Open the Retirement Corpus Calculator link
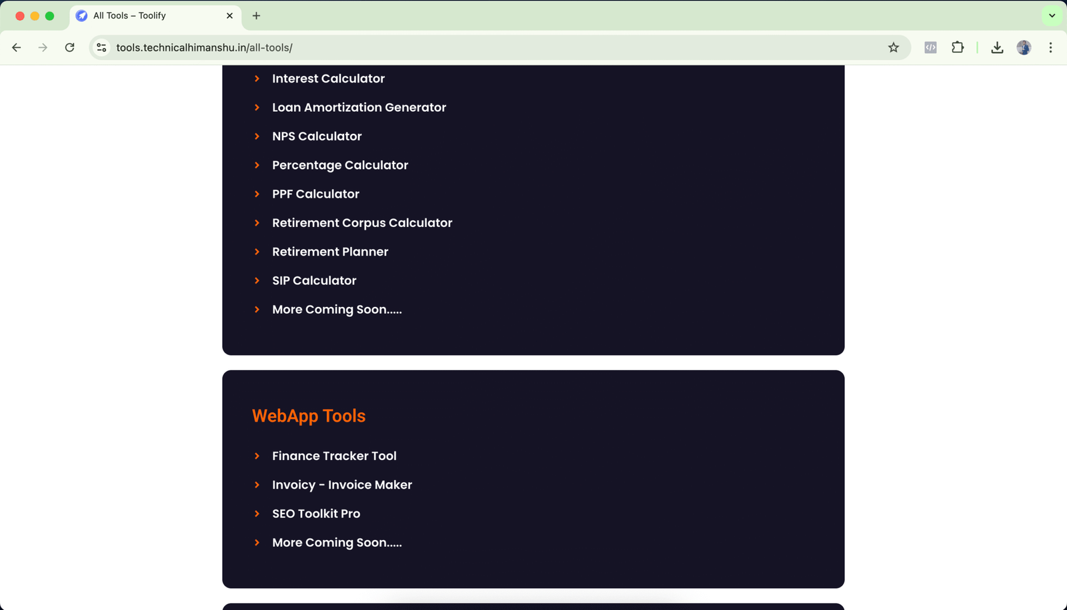 click(x=362, y=223)
